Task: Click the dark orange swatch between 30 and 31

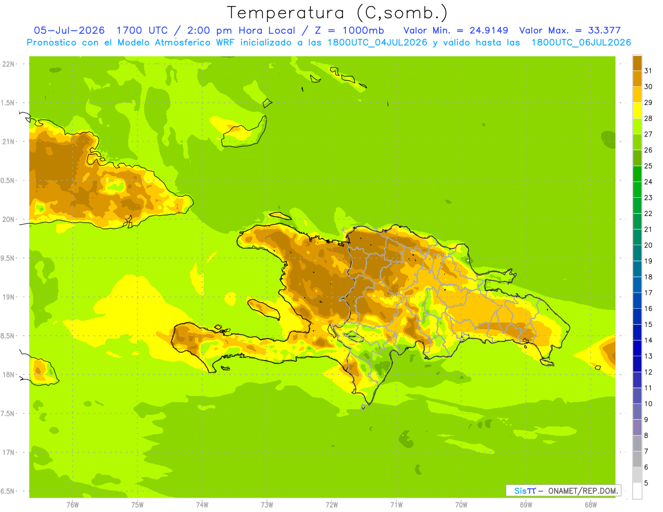Action: click(x=637, y=79)
